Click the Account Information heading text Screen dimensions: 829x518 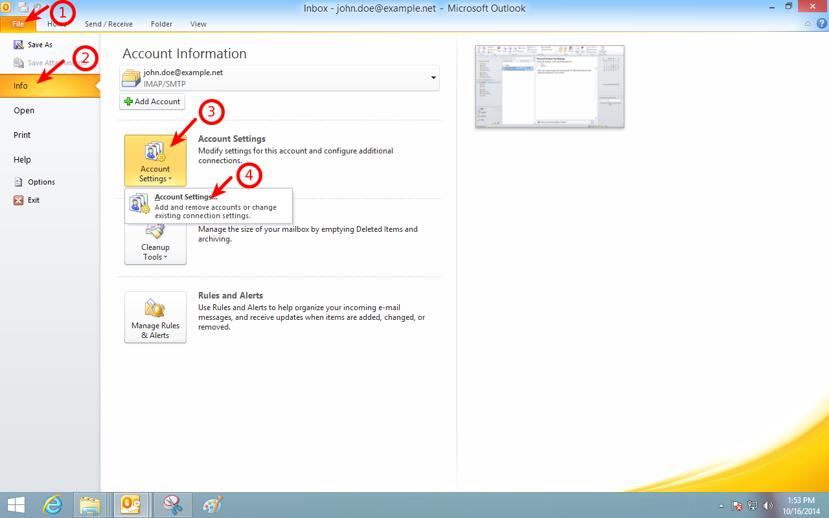pyautogui.click(x=185, y=54)
